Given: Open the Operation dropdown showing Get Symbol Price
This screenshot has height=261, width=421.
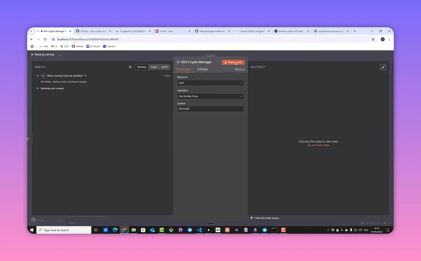Looking at the screenshot, I should tap(210, 96).
